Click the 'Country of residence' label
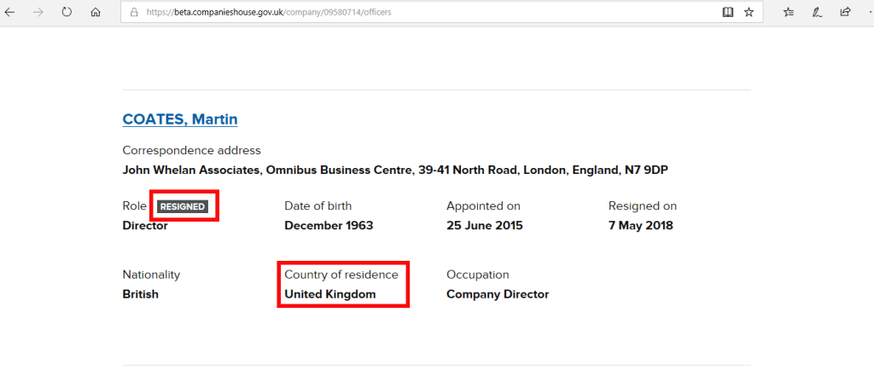The image size is (874, 370). point(341,275)
